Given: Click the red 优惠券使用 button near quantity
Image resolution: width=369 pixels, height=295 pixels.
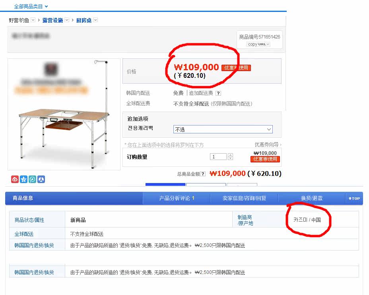Looking at the screenshot, I should click(265, 159).
